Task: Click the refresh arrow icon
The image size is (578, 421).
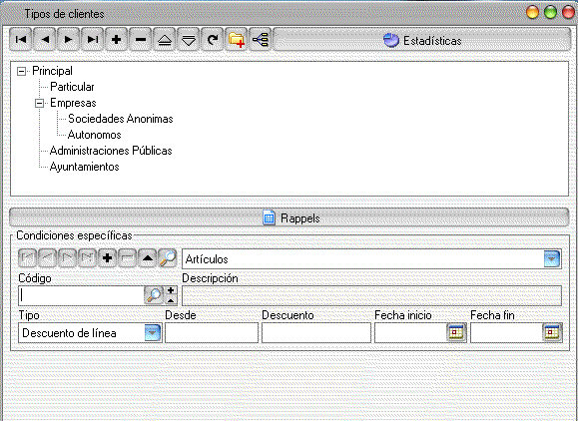Action: (213, 39)
